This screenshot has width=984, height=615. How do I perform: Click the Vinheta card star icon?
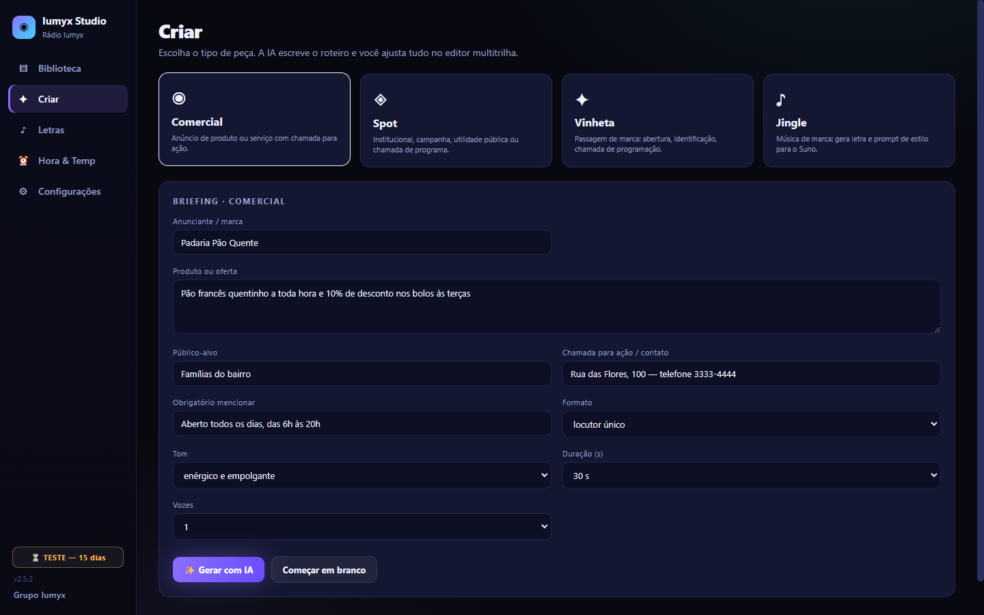point(582,100)
